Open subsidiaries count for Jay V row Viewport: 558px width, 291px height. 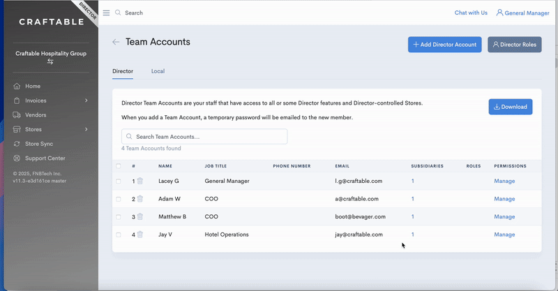[413, 234]
